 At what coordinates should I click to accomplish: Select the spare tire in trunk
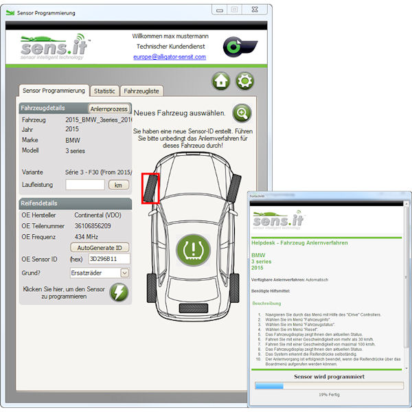(x=194, y=308)
